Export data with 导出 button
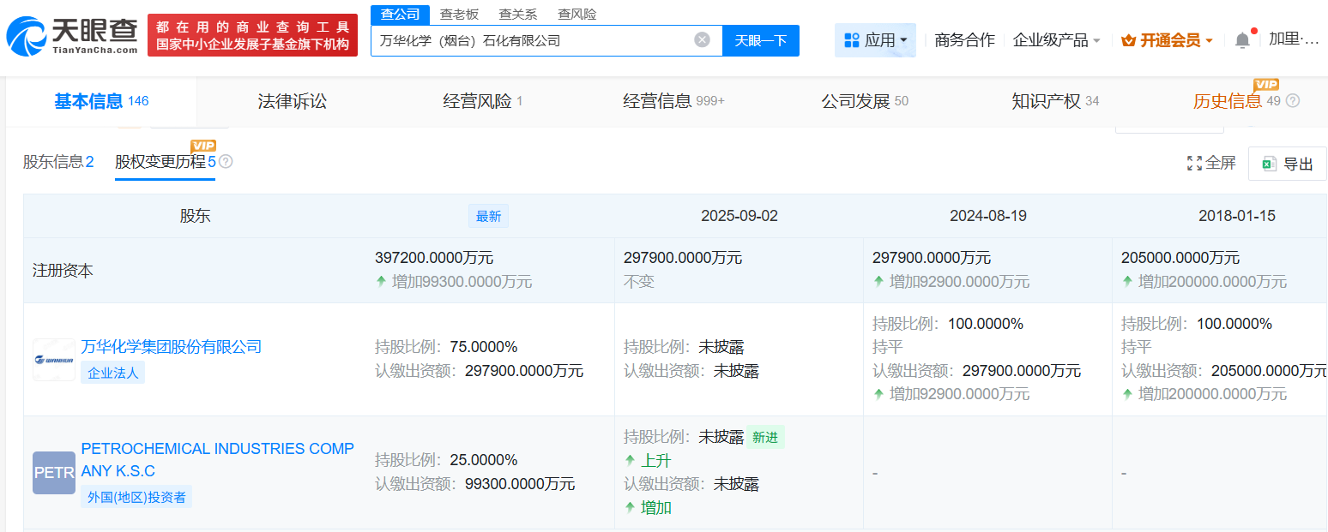Viewport: 1328px width, 532px height. (x=1287, y=164)
